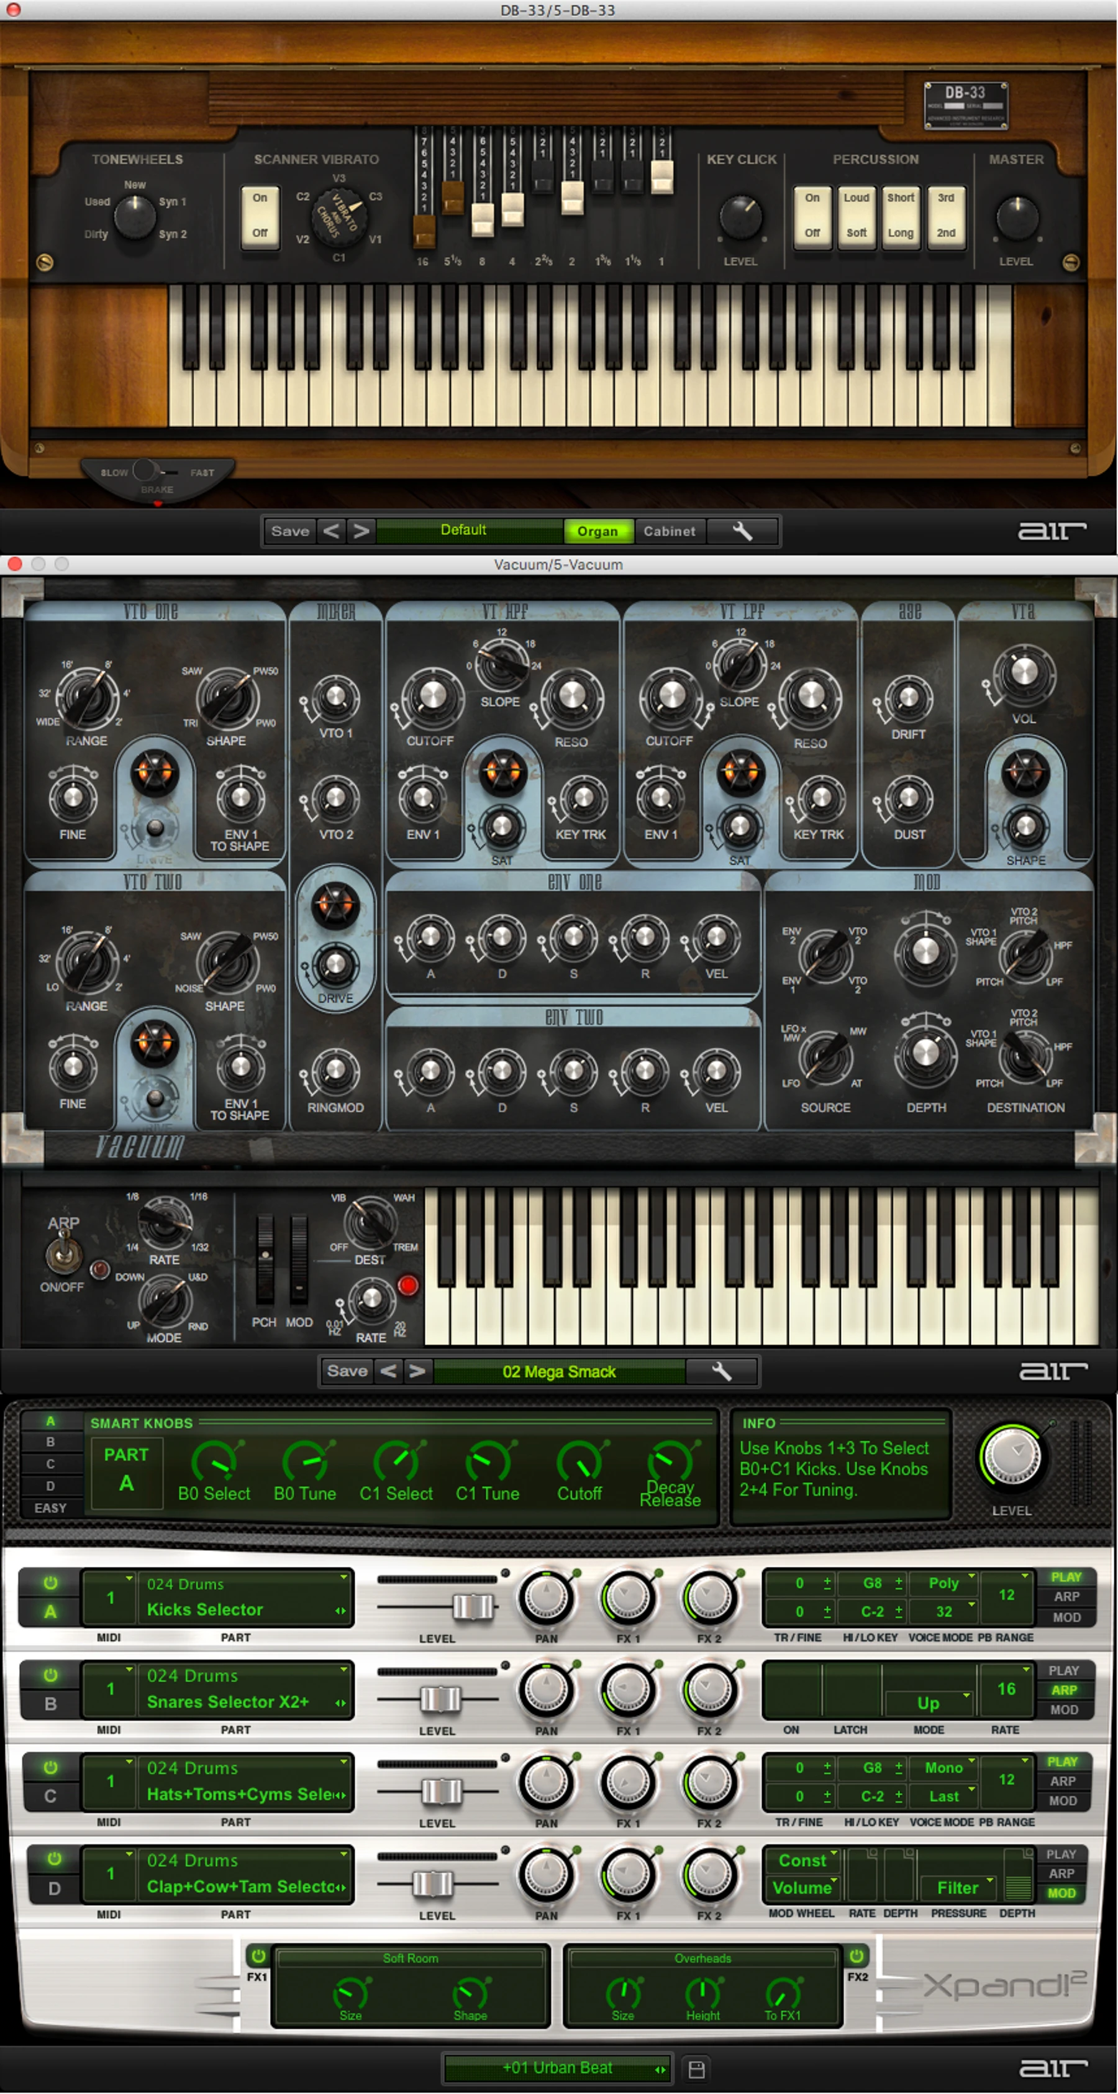Go to previous DB-33 preset arrow
Screen dimensions: 1118x2094
point(330,531)
